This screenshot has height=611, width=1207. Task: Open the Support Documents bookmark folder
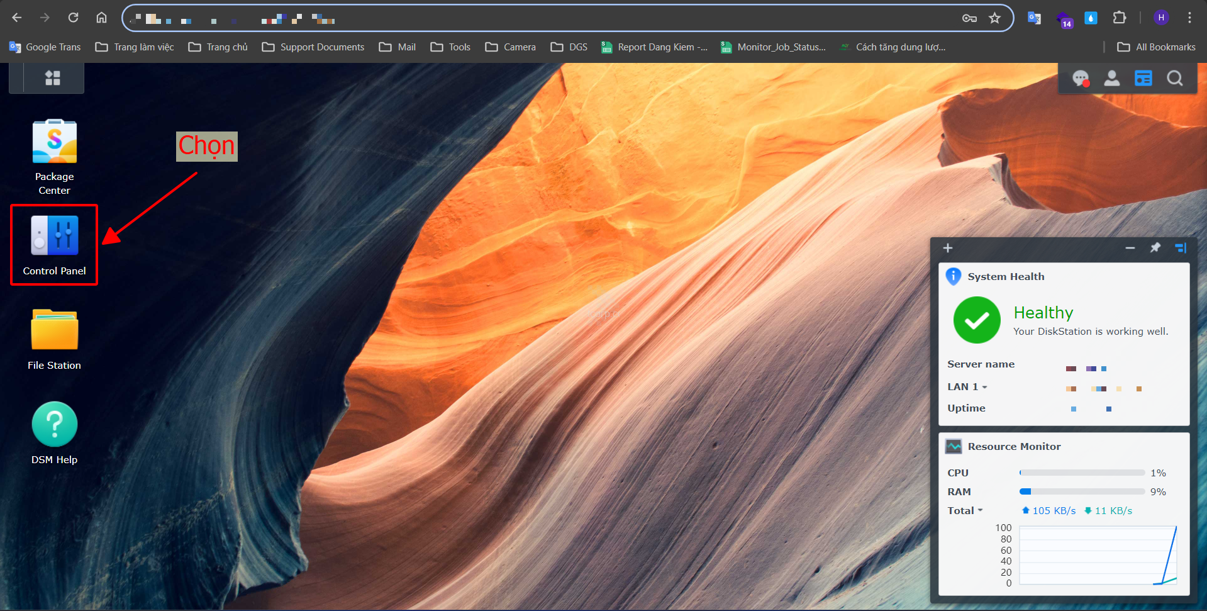(313, 47)
